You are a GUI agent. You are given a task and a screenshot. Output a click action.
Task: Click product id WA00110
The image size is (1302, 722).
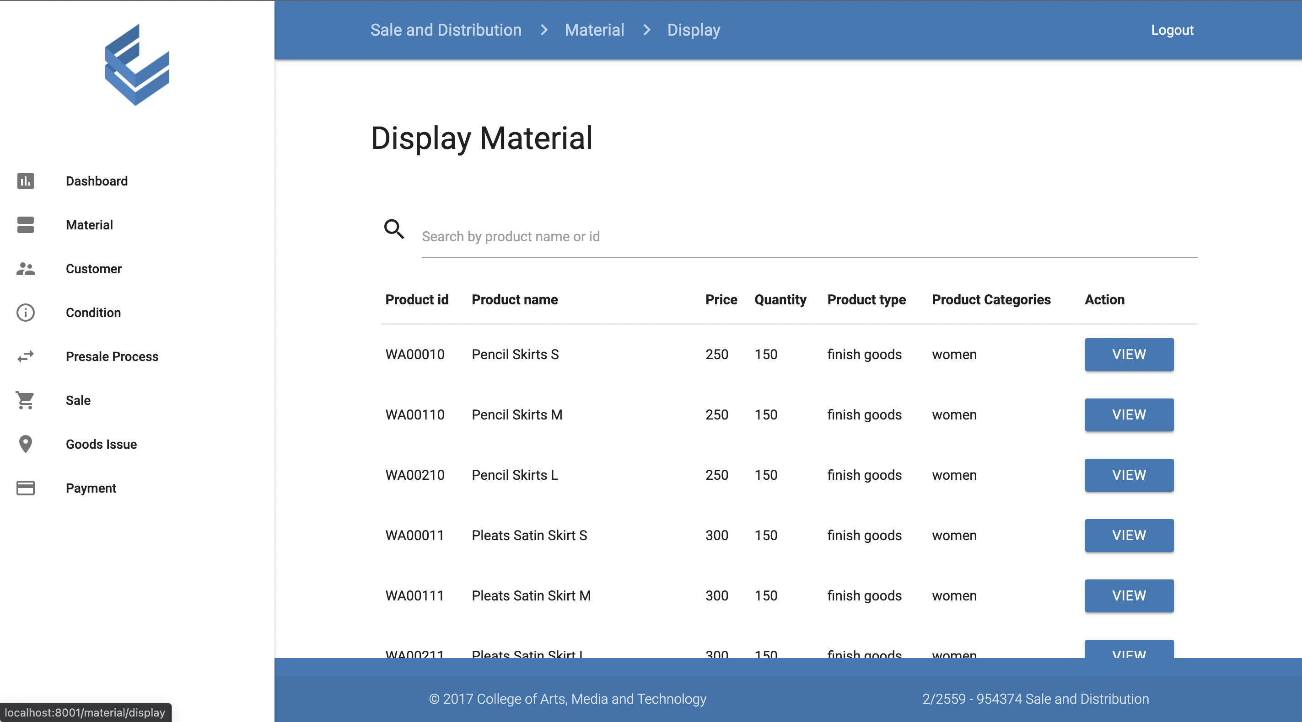[x=415, y=414]
